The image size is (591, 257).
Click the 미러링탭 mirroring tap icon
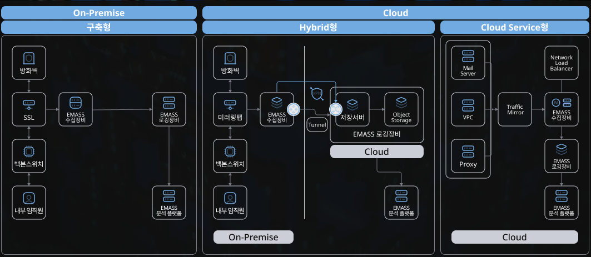click(x=230, y=103)
